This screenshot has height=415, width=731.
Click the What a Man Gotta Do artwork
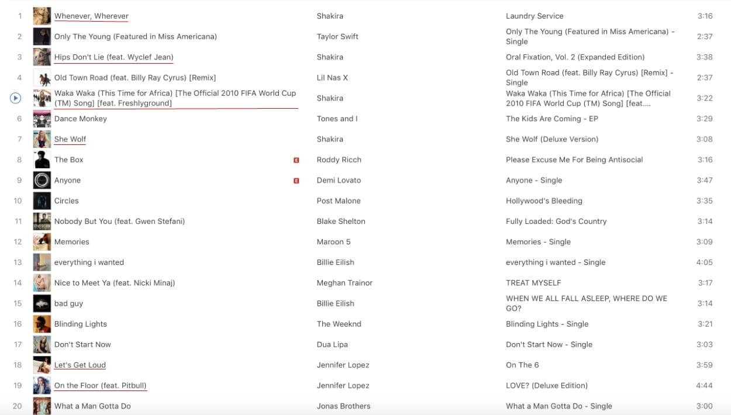tap(42, 406)
